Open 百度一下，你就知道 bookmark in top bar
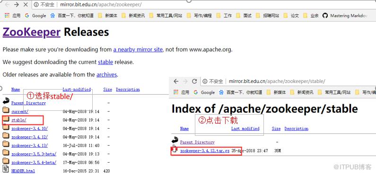The width and height of the screenshot is (376, 174). tap(72, 16)
